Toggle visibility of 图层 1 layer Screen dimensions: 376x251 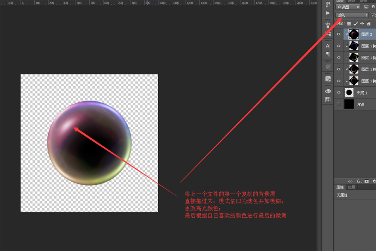pyautogui.click(x=338, y=93)
